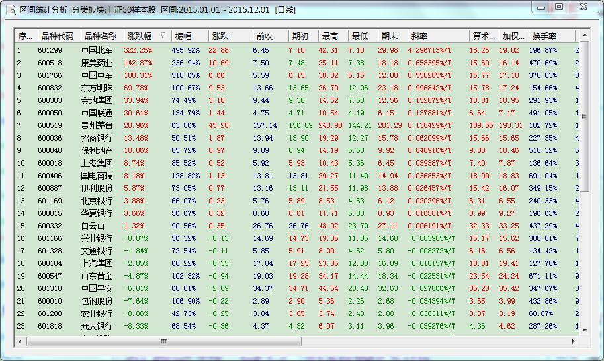The height and width of the screenshot is (361, 604).
Task: Sort by the 品种代码 column header
Action: click(59, 36)
